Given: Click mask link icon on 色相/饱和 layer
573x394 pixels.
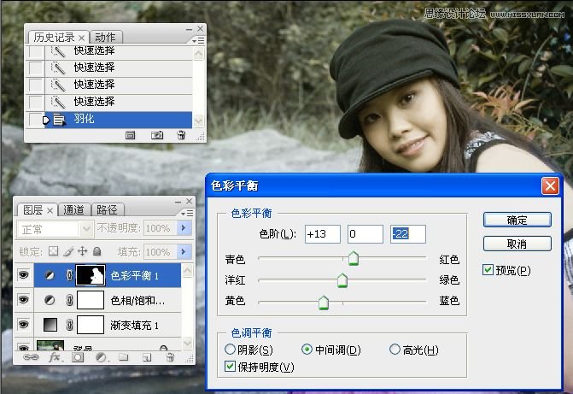Looking at the screenshot, I should coord(69,300).
